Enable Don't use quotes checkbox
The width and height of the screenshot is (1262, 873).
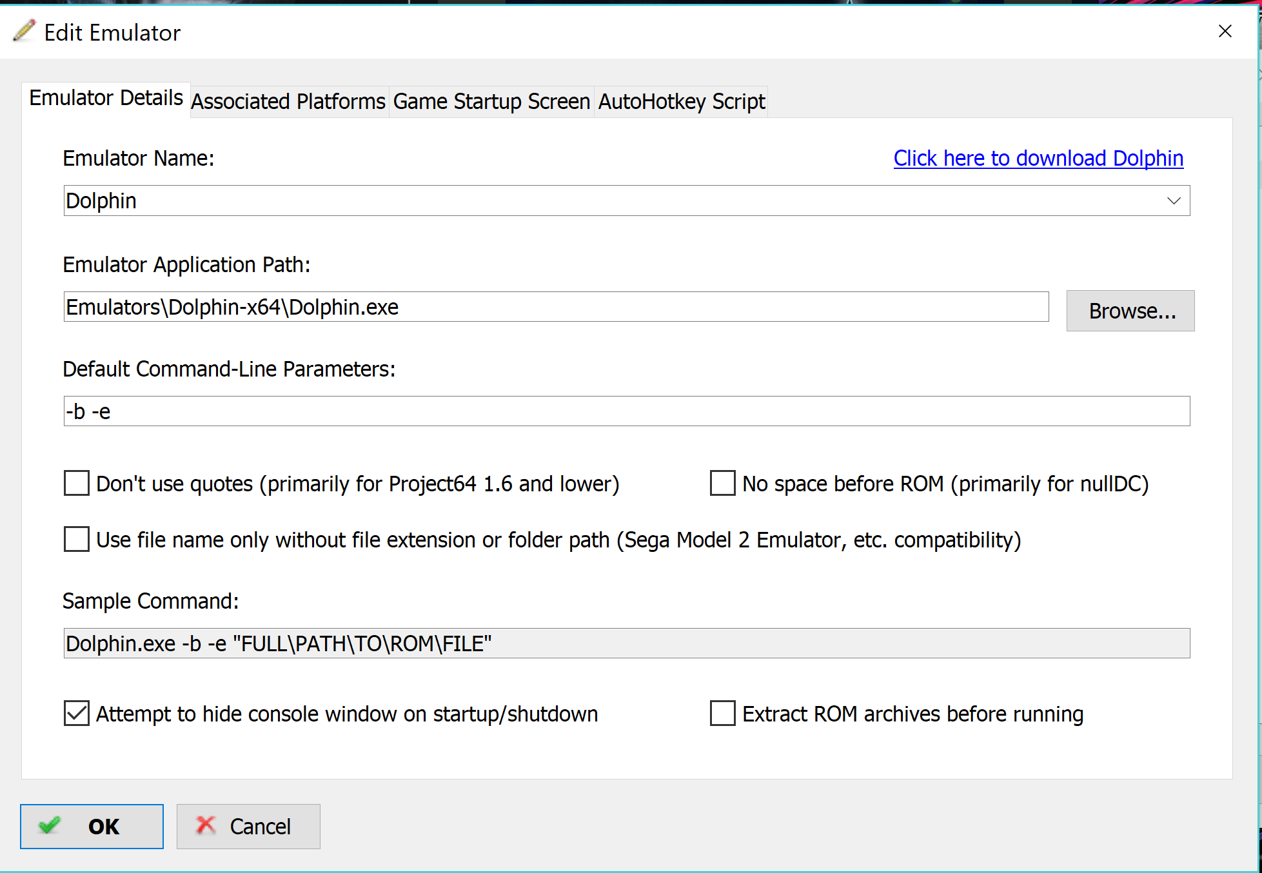pos(77,483)
